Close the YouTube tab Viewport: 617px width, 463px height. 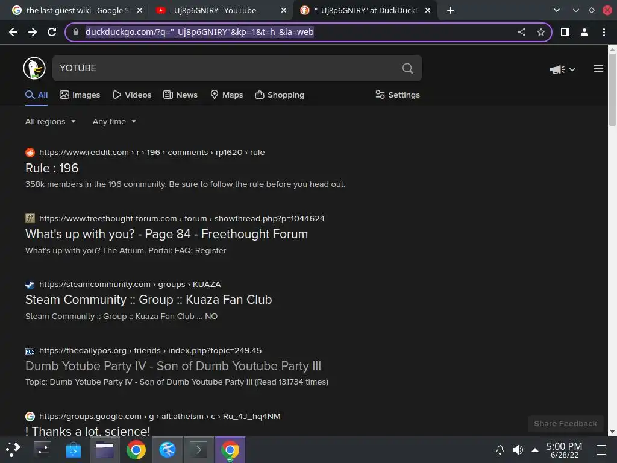[x=284, y=11]
